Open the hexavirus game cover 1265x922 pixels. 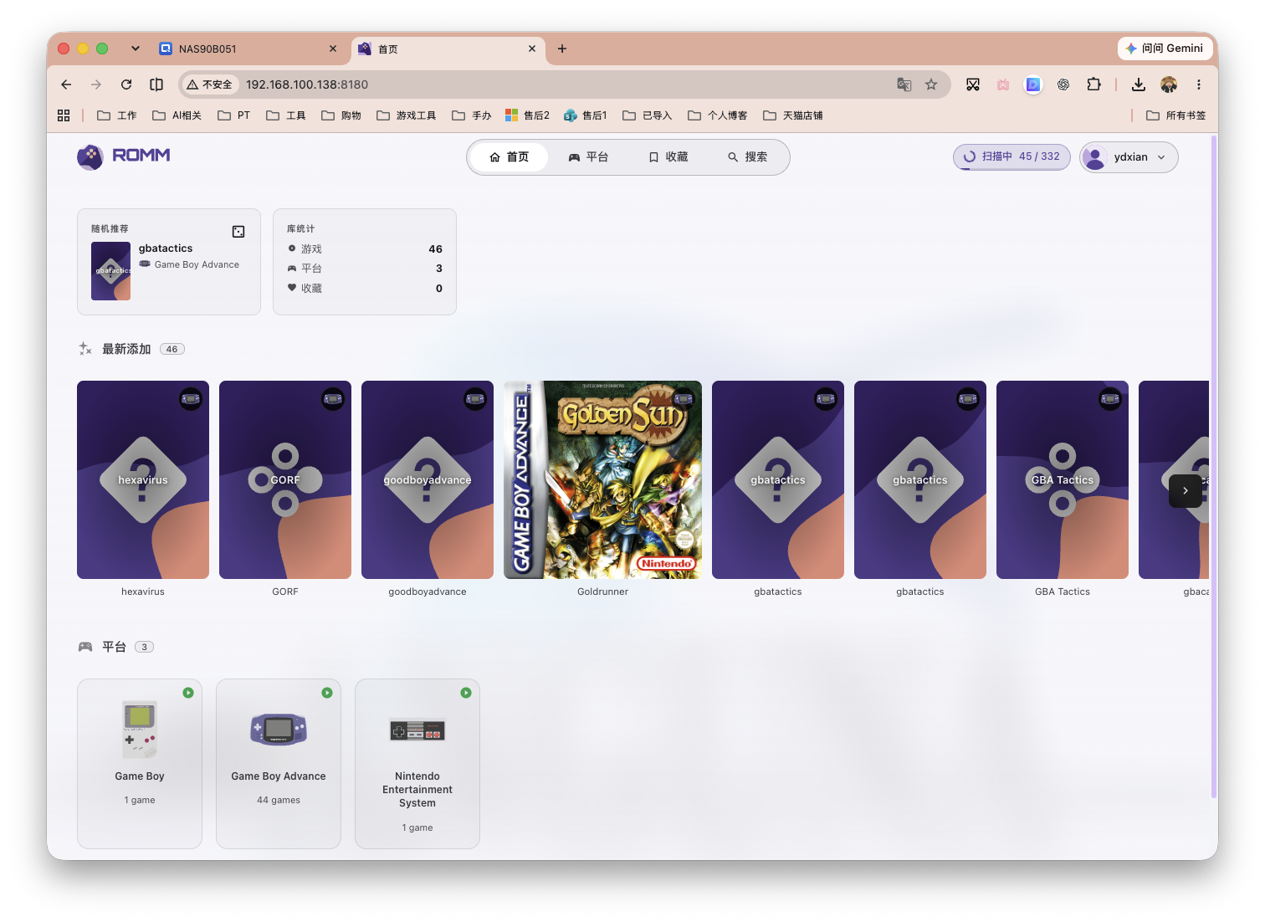pos(143,479)
